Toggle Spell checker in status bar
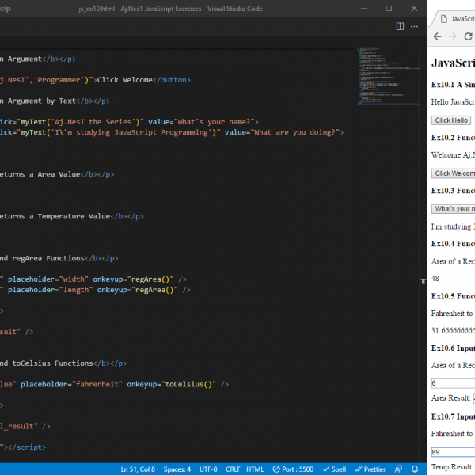This screenshot has width=475, height=475. pyautogui.click(x=336, y=469)
